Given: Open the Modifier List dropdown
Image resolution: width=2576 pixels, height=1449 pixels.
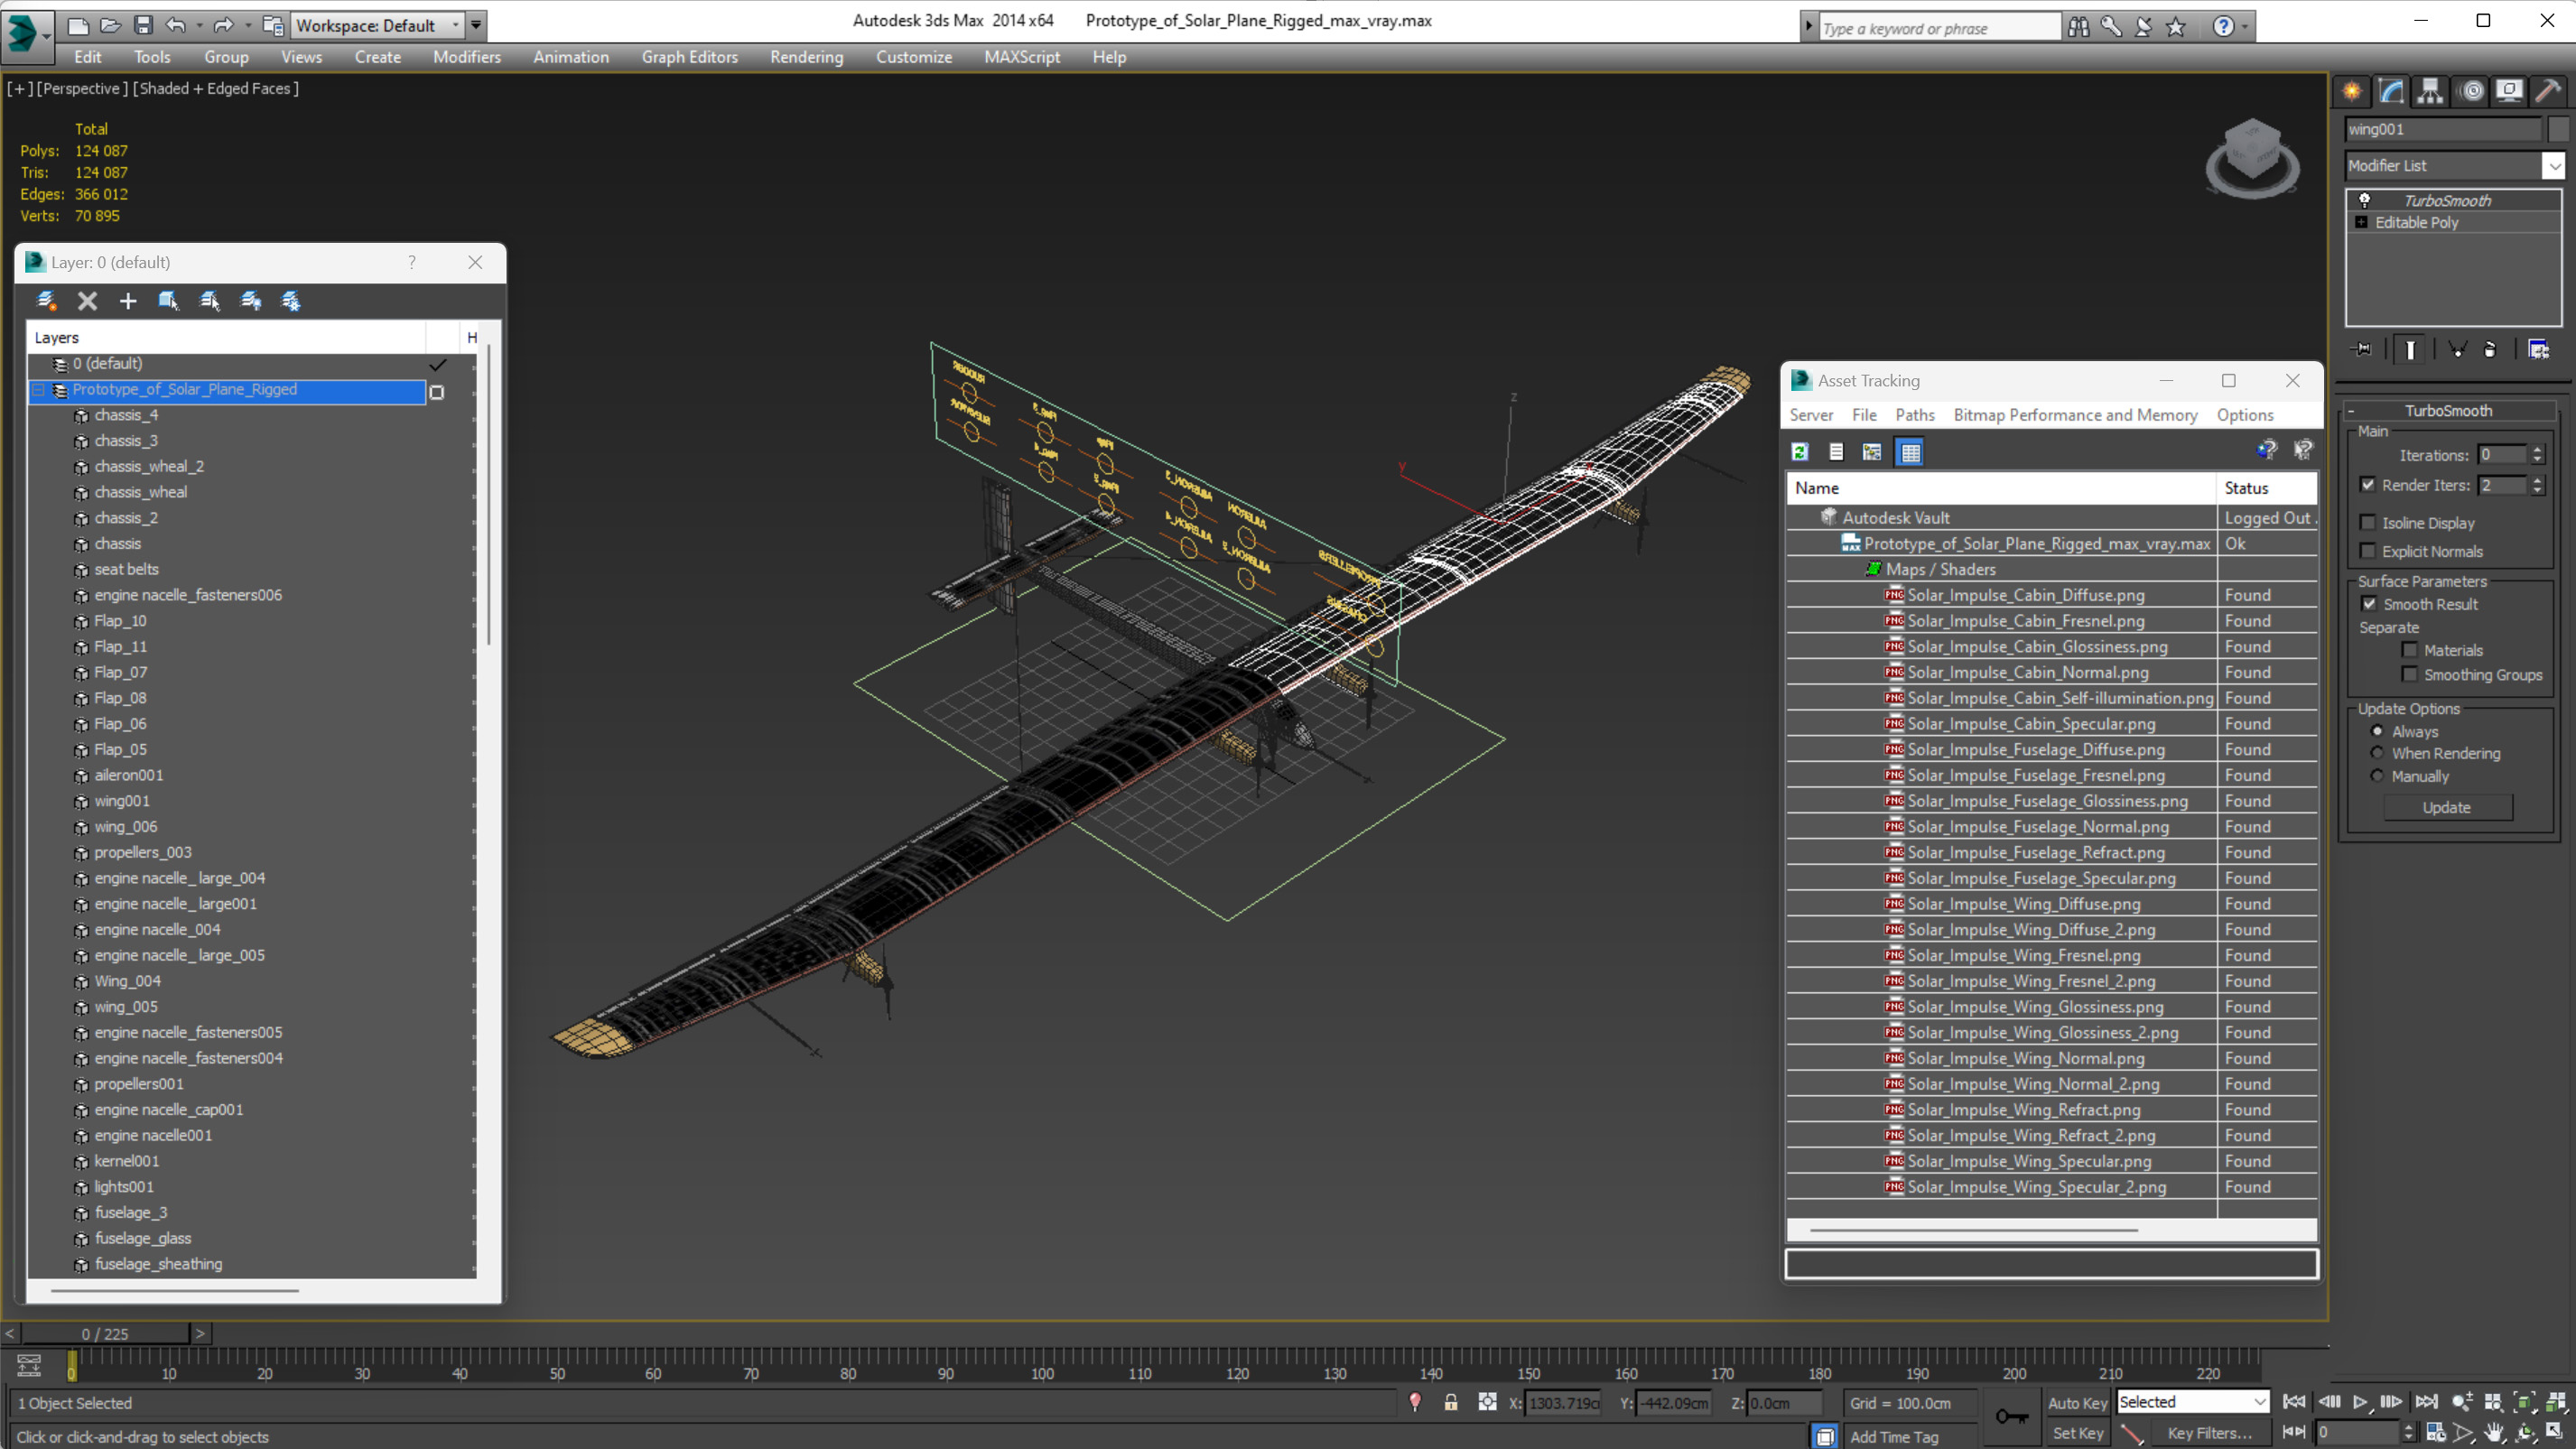Looking at the screenshot, I should [2554, 165].
